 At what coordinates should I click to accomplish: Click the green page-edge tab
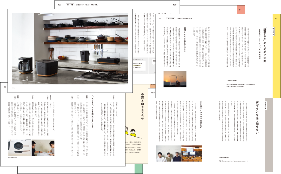point(139,168)
